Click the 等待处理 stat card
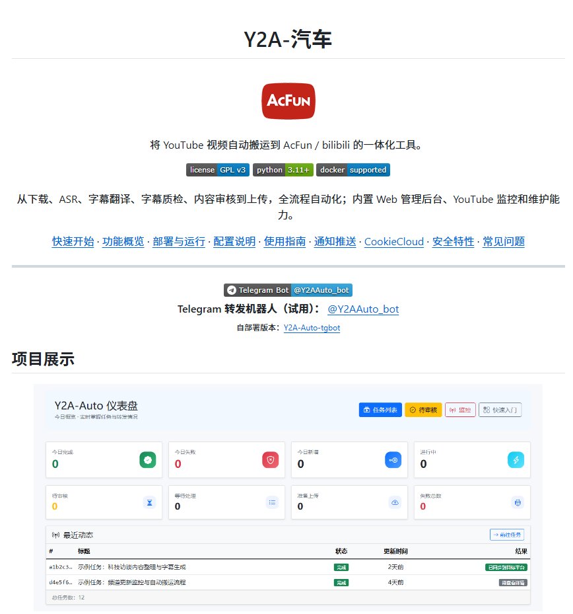This screenshot has width=573, height=614. (x=226, y=502)
